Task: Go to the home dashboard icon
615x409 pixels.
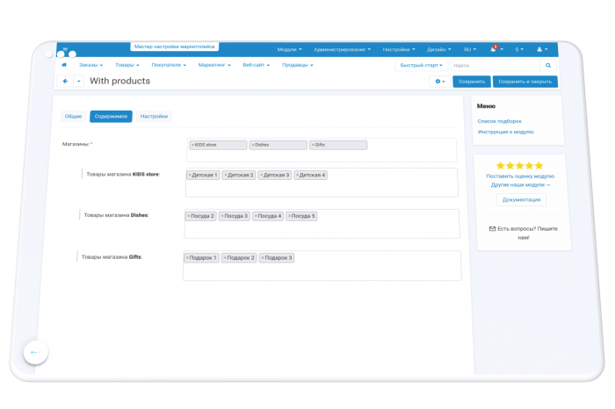Action: (64, 65)
